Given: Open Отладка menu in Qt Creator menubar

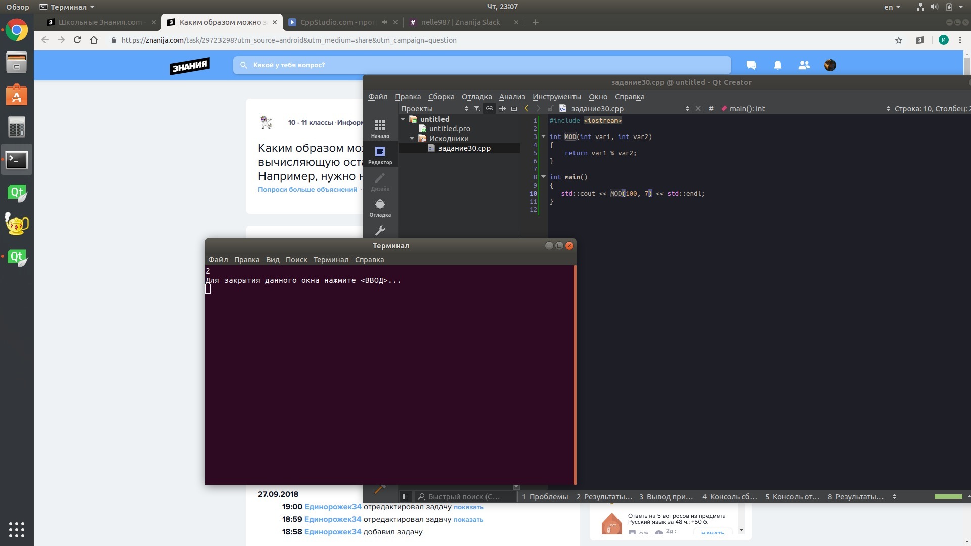Looking at the screenshot, I should tap(476, 97).
